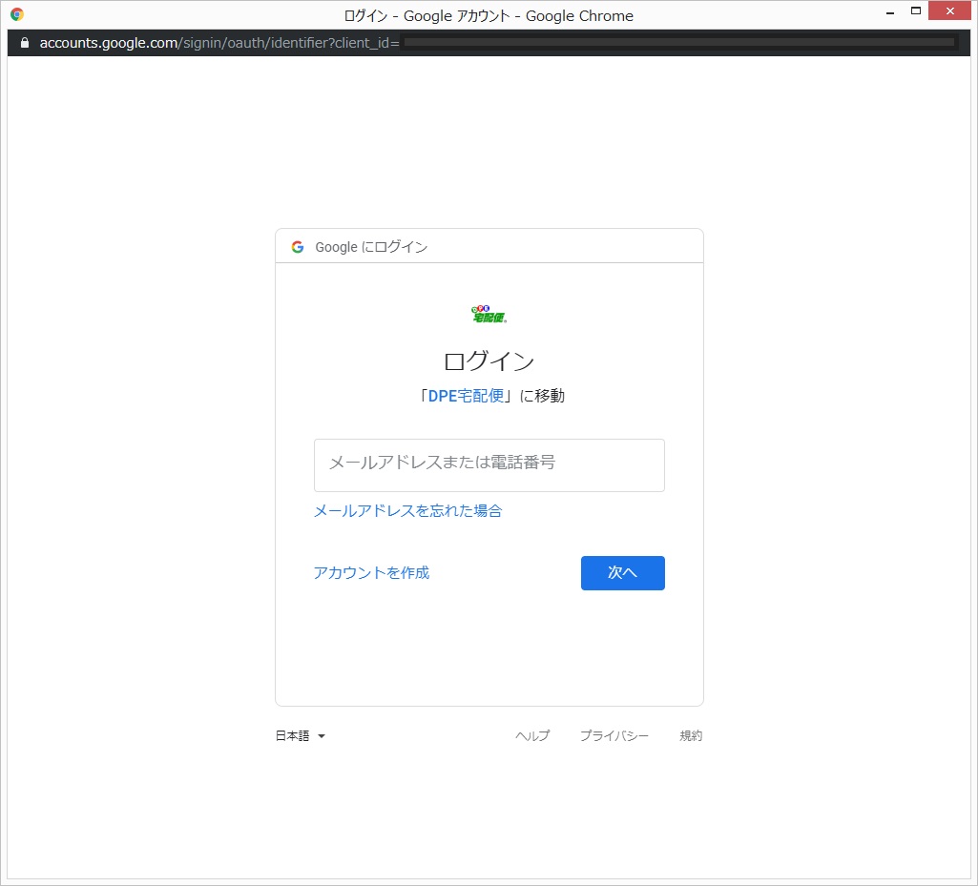This screenshot has height=886, width=978.
Task: Close the login popup window
Action: pos(951,11)
